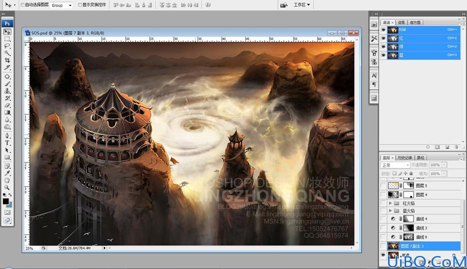Open the fill 100% slider arrow
Screen dimensions: 467x269
pyautogui.click(x=444, y=173)
